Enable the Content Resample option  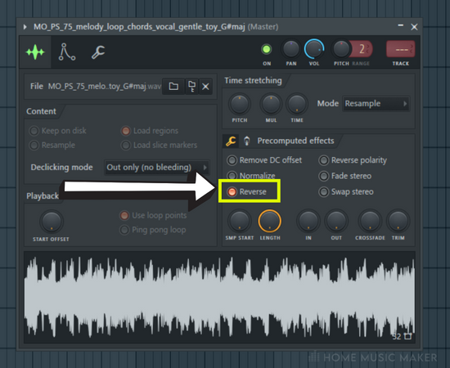(52, 145)
